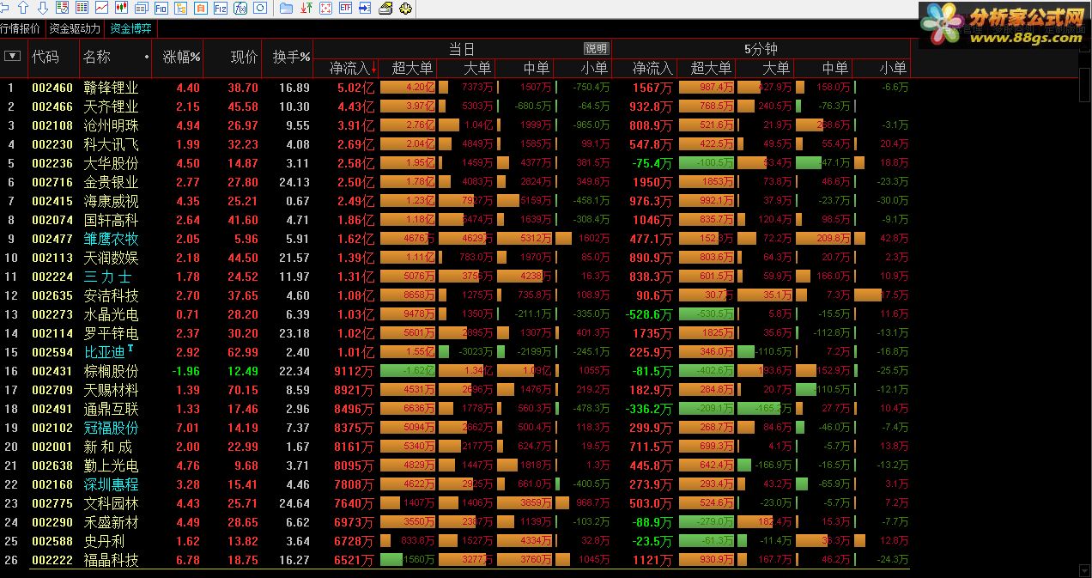Select stock name 通鼎互联
The image size is (1092, 578).
click(x=111, y=409)
